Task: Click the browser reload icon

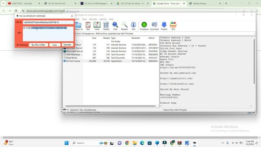Action: coord(16,11)
